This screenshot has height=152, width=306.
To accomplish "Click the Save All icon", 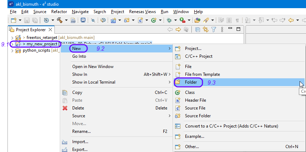I will 35,20.
